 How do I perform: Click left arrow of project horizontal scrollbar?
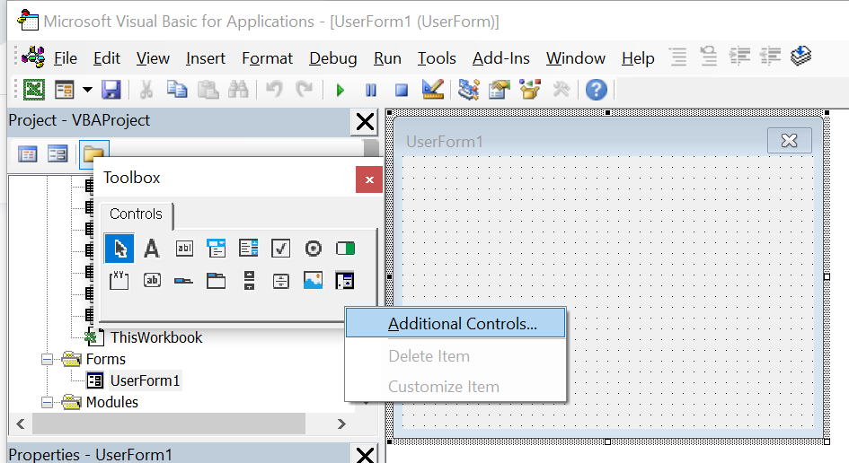[x=21, y=424]
